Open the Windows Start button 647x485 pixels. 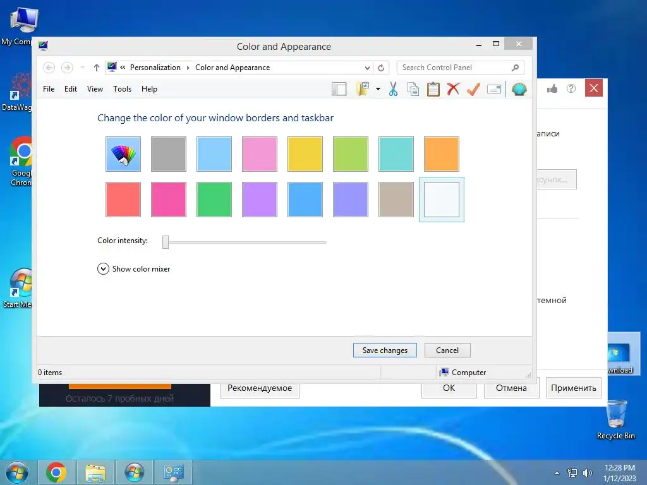17,472
